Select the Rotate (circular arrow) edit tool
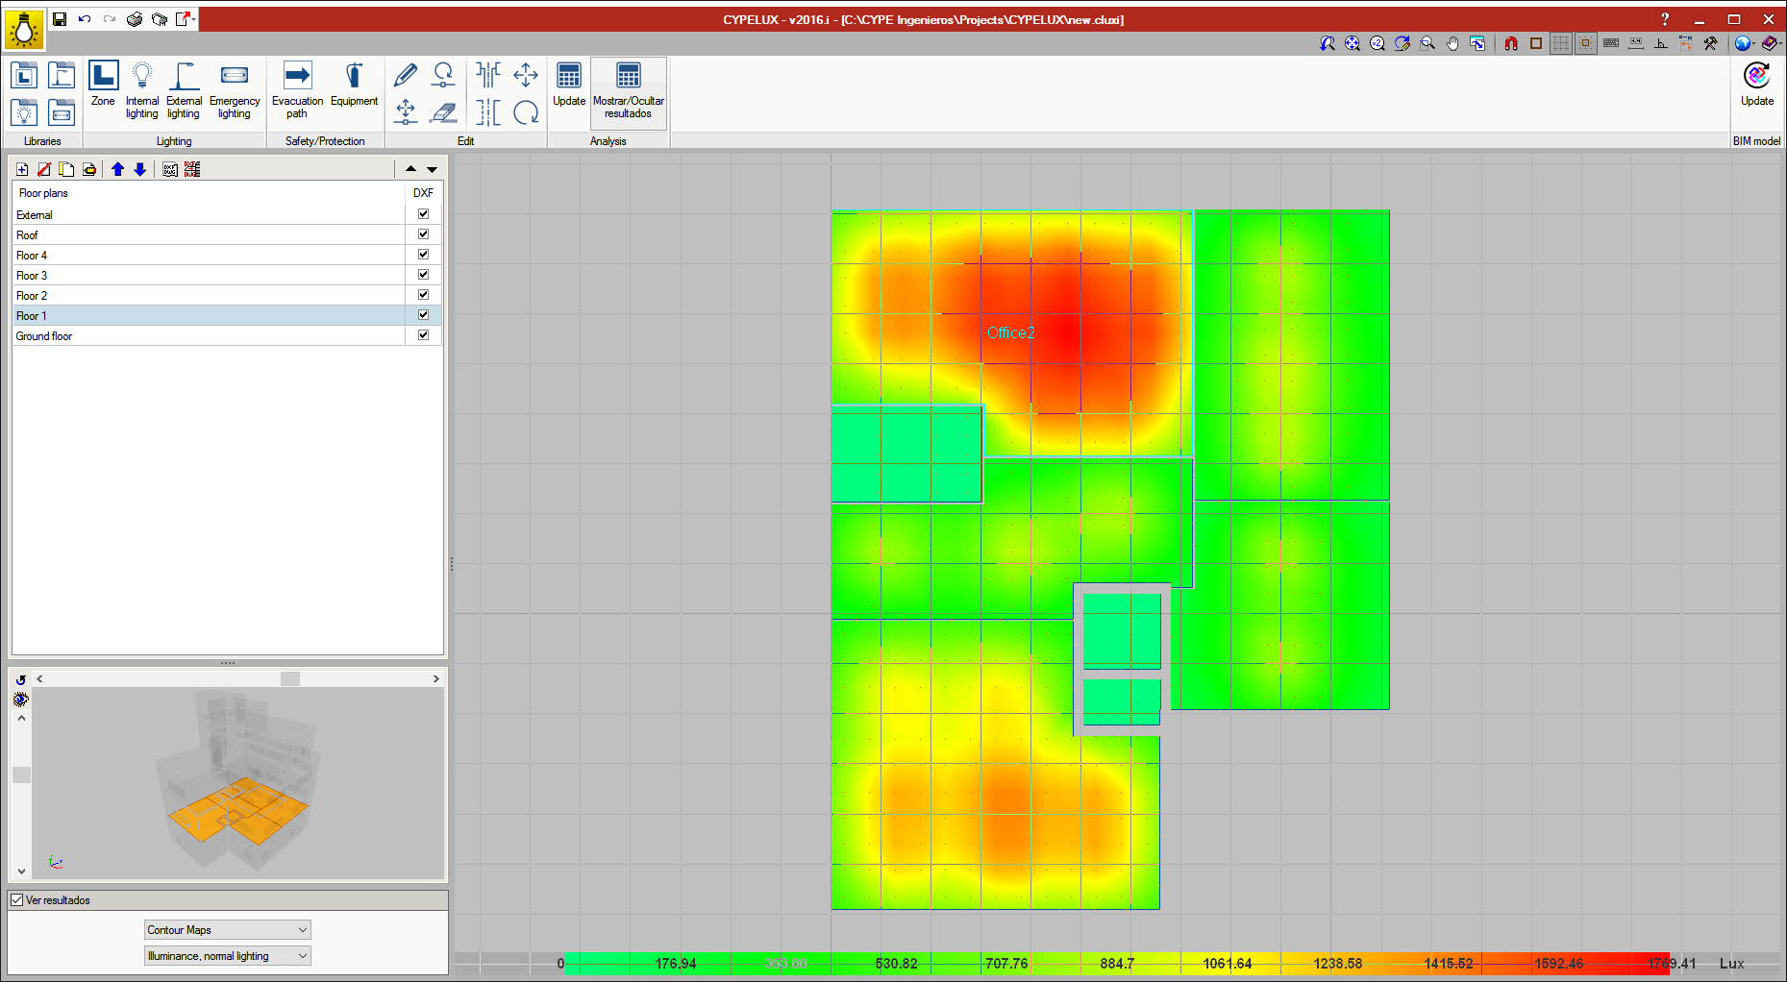Image resolution: width=1787 pixels, height=982 pixels. click(x=526, y=112)
